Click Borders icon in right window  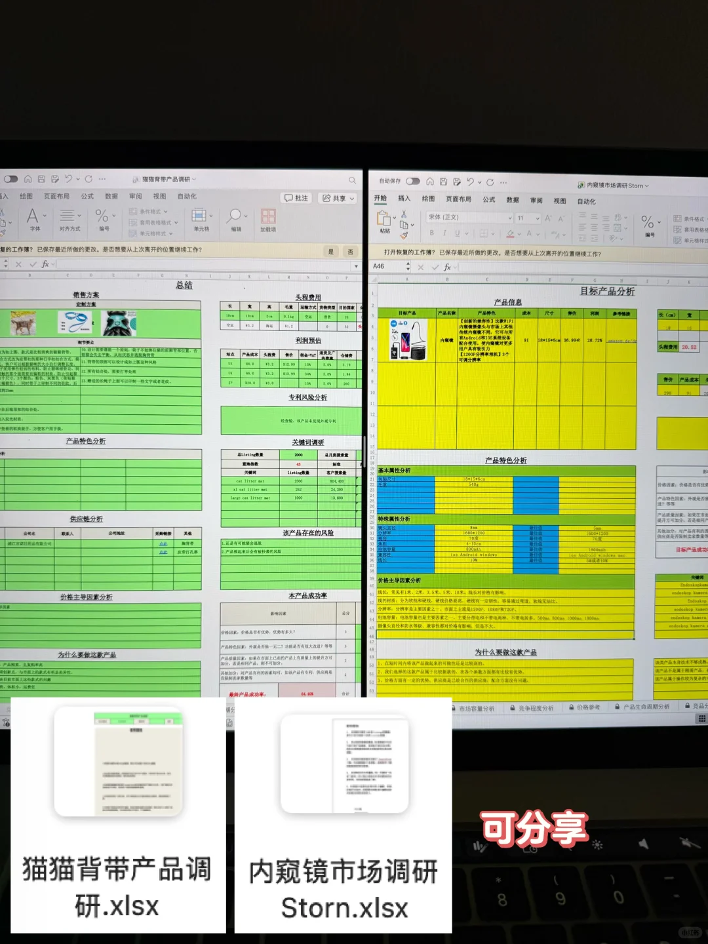point(483,233)
